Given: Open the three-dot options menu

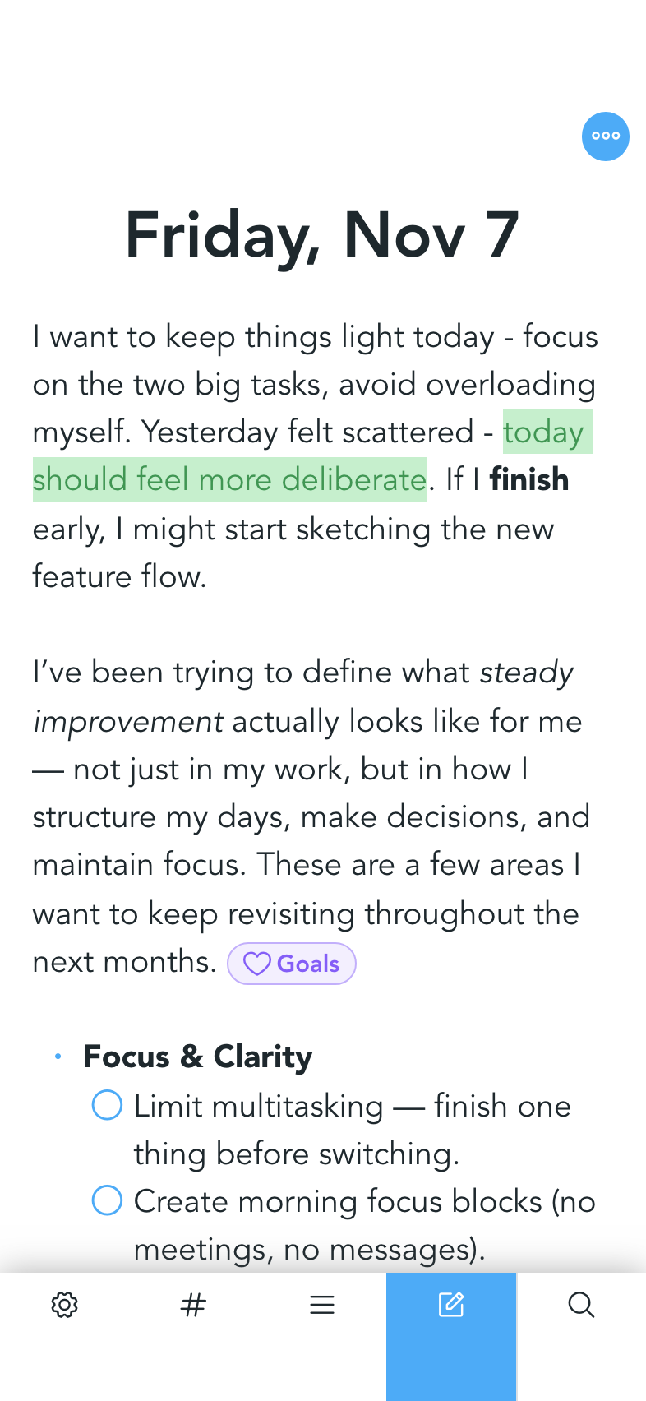Looking at the screenshot, I should (606, 136).
